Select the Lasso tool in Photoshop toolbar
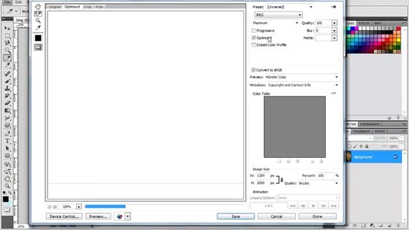The height and width of the screenshot is (230, 409). 7,43
